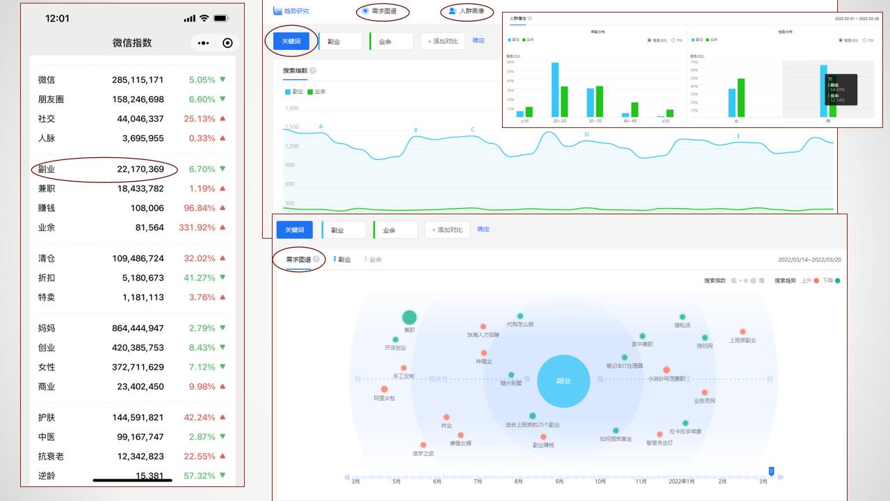Click the lower panel 副业 keyword field

coord(344,230)
